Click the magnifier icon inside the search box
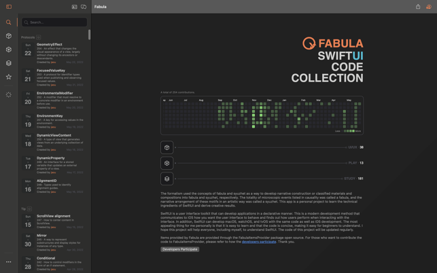 coord(27,22)
